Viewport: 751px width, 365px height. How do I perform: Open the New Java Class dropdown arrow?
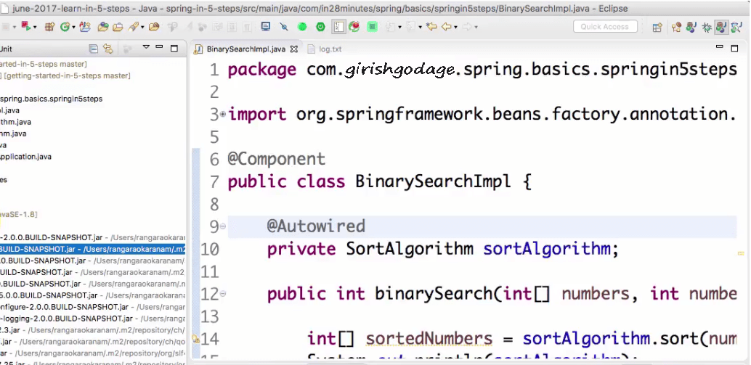tap(73, 28)
